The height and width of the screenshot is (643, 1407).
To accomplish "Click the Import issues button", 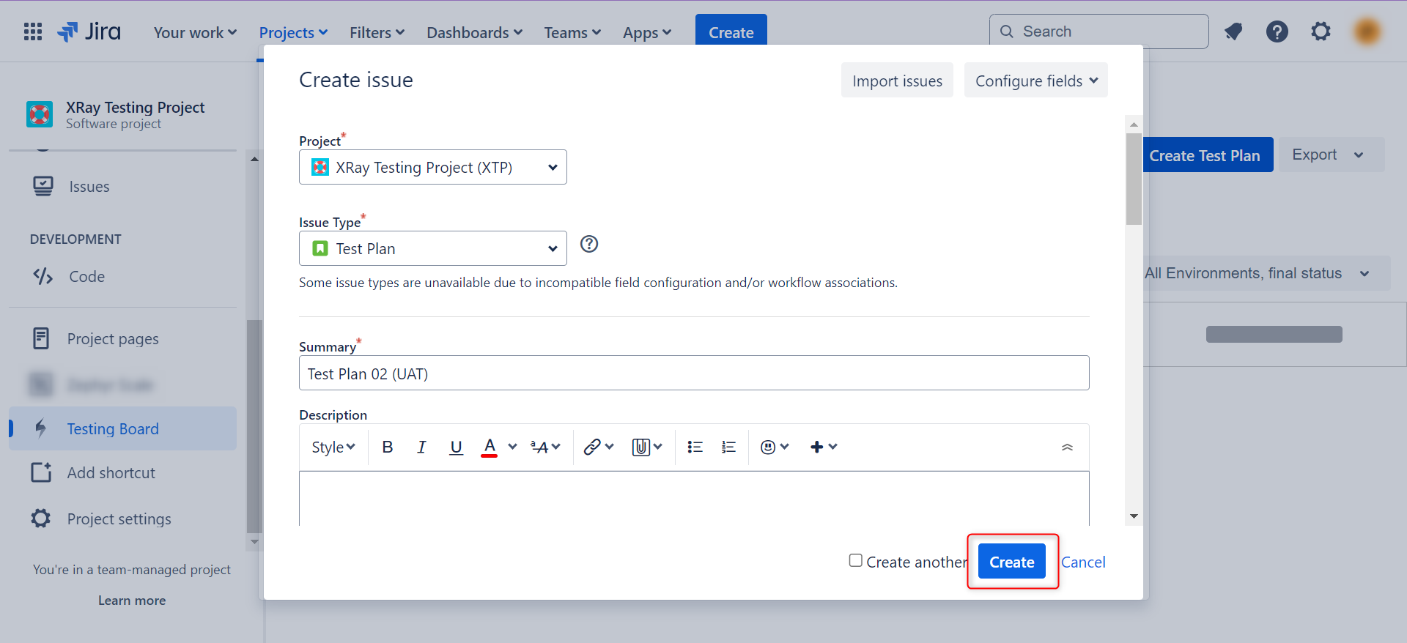I will [897, 81].
